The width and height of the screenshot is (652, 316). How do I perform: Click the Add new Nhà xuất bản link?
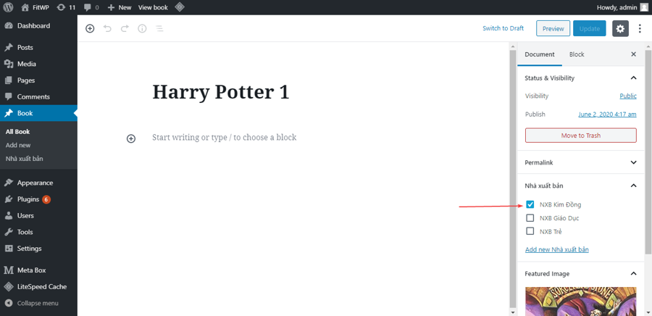[556, 249]
